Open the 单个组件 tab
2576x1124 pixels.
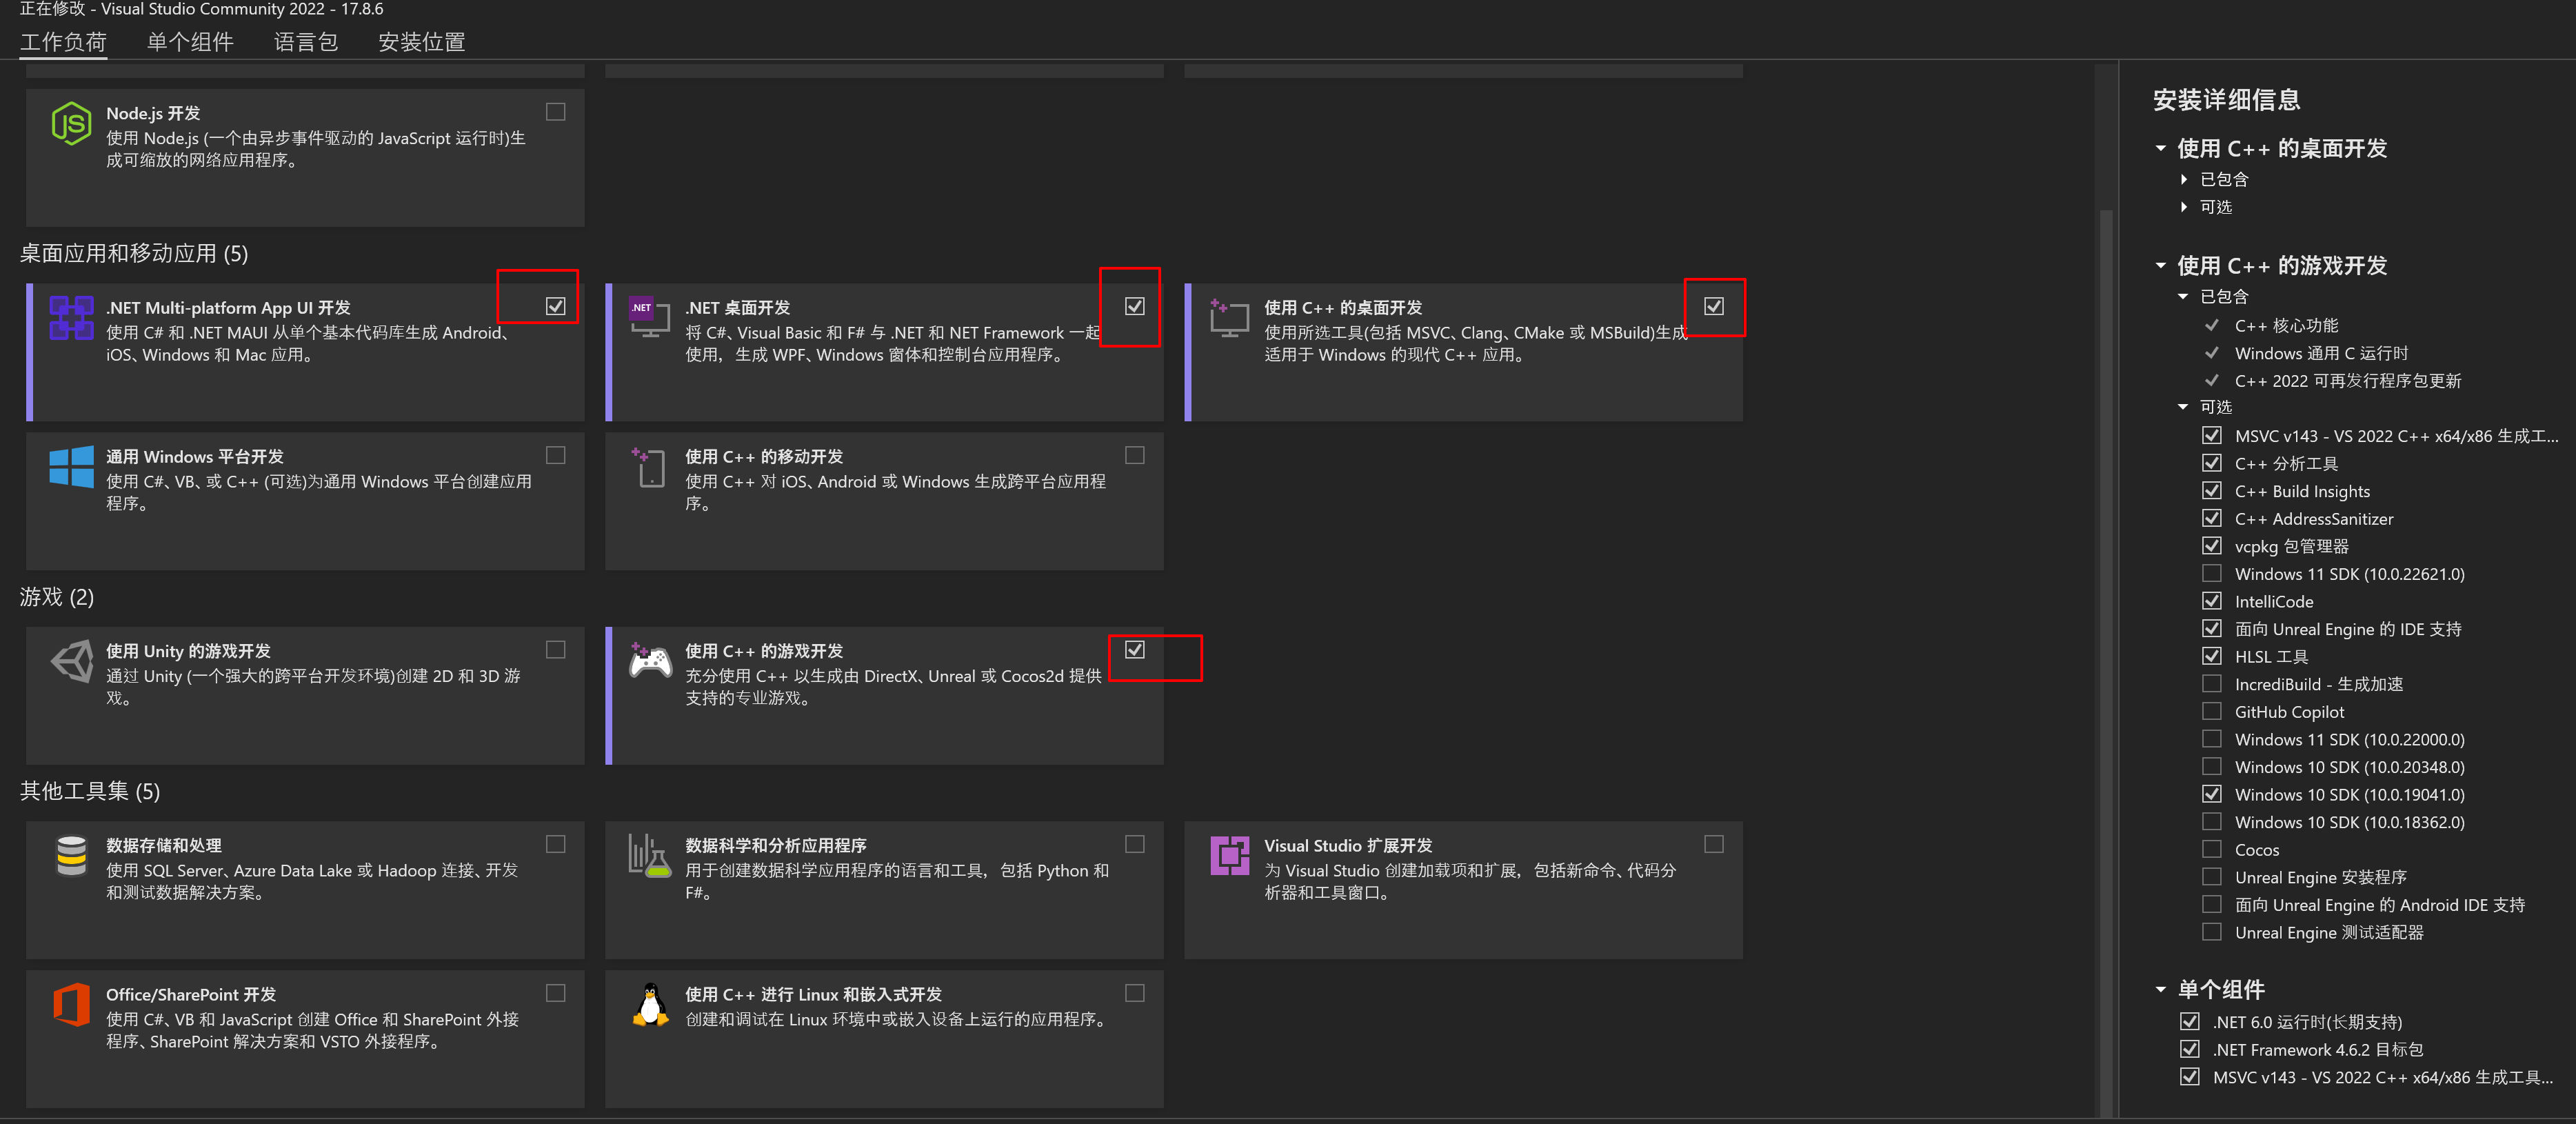point(190,42)
